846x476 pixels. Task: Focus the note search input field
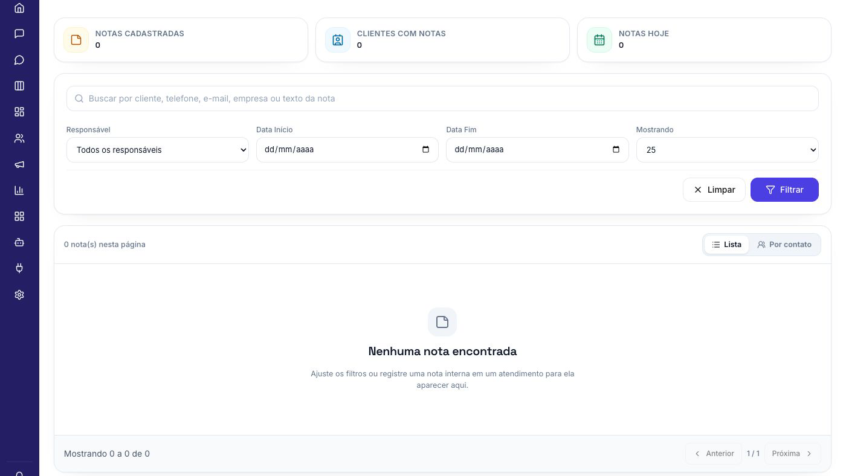pyautogui.click(x=442, y=98)
